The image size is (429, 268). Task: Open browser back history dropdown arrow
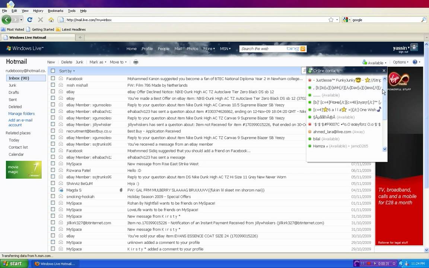[21, 20]
